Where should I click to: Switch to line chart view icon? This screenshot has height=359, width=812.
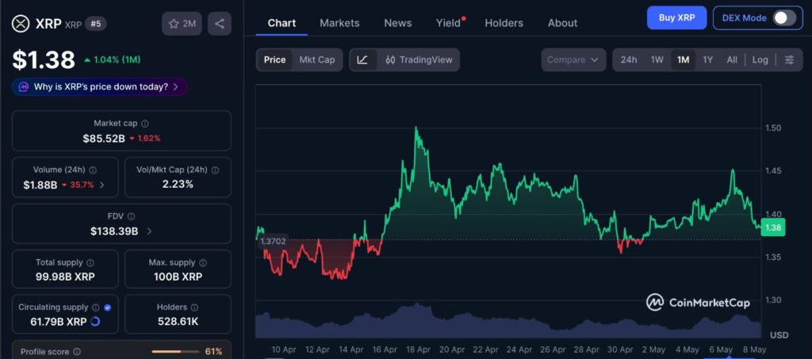coord(362,60)
